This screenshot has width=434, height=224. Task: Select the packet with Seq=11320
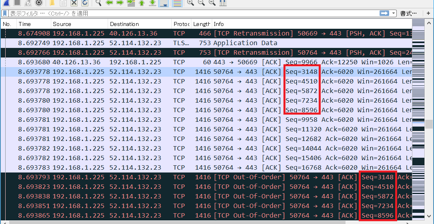(x=206, y=129)
